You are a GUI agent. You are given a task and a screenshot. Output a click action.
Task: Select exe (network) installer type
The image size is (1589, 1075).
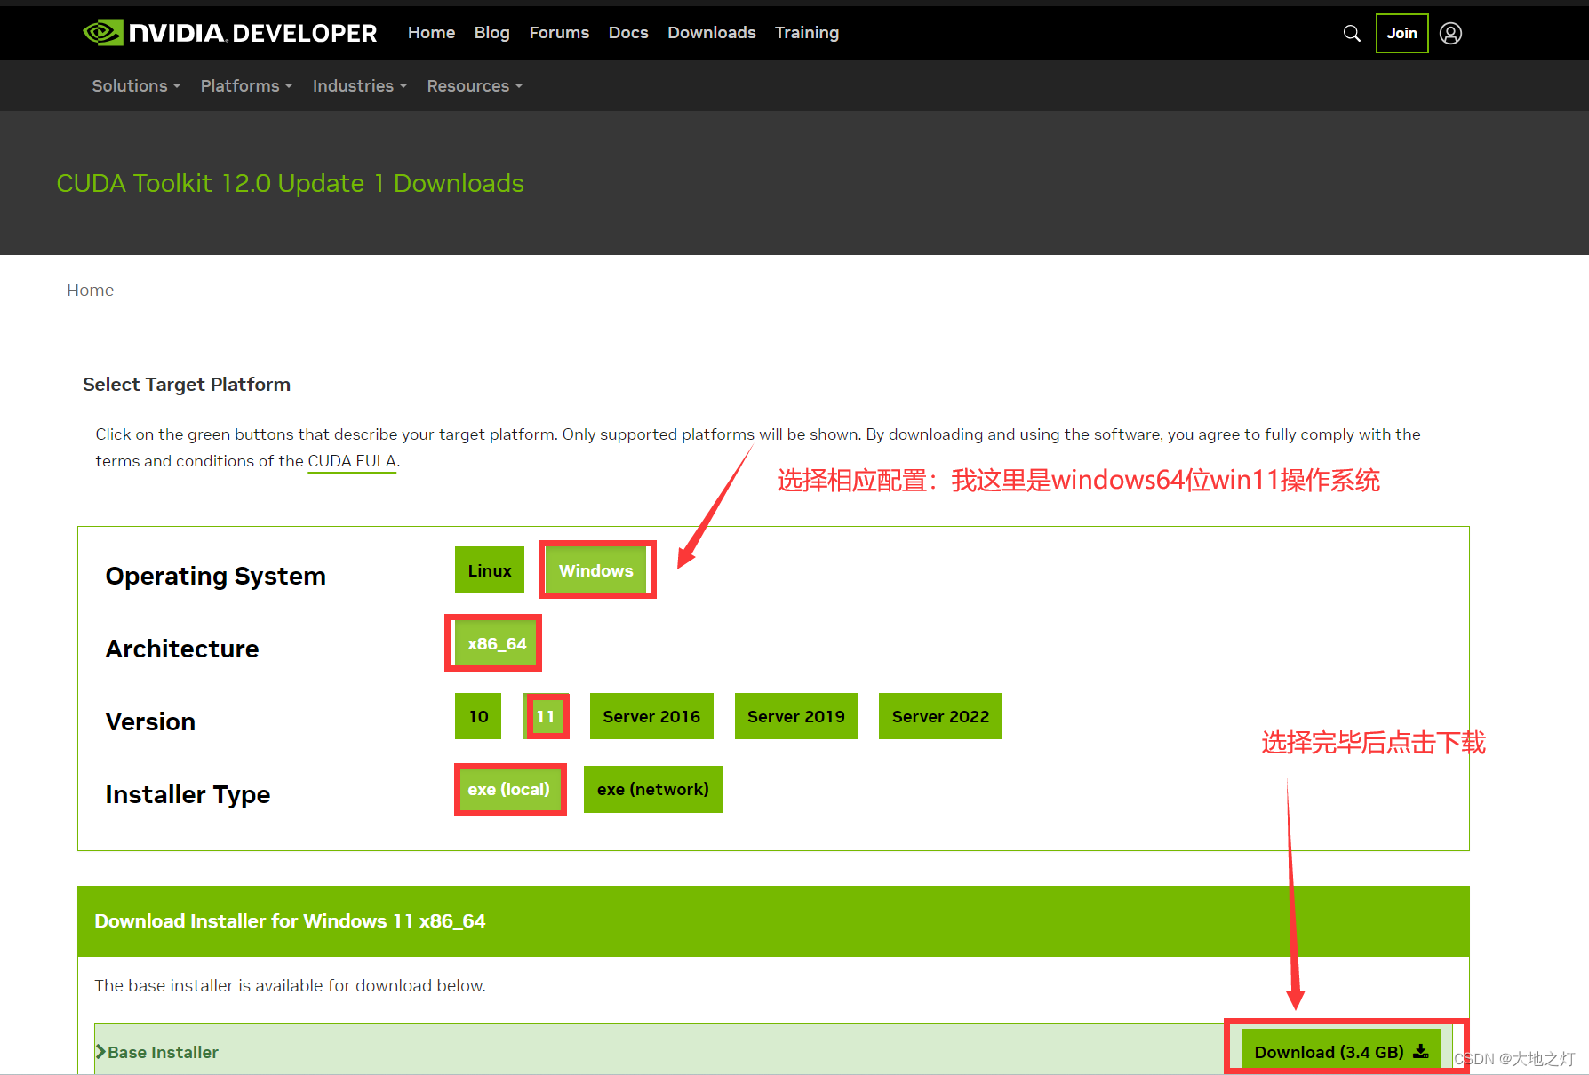click(653, 789)
